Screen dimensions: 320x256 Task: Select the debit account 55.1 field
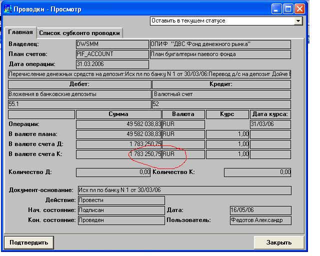(x=79, y=104)
